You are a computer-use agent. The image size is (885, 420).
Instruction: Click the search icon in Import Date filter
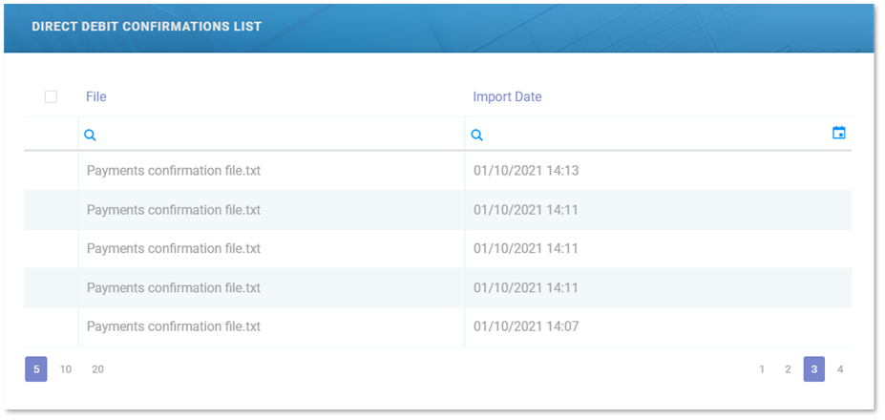(x=476, y=136)
